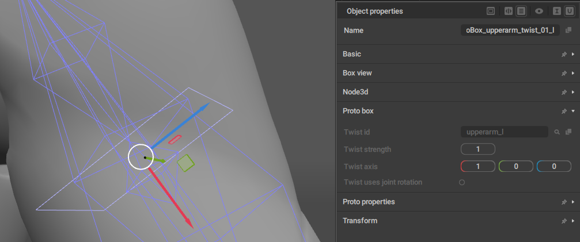The width and height of the screenshot is (580, 242).
Task: Click the 'I' mode icon in header
Action: 556,11
